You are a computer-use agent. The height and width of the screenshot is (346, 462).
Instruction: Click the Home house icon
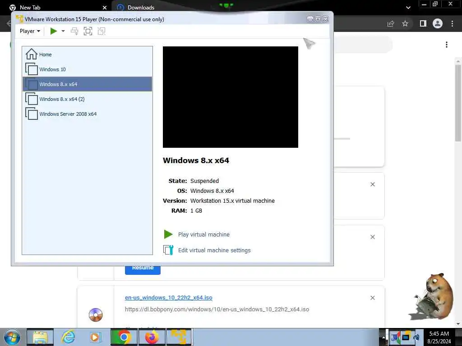[x=31, y=54]
